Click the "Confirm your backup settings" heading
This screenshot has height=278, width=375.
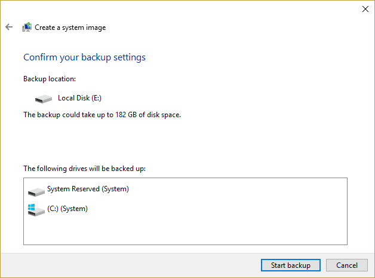point(84,57)
